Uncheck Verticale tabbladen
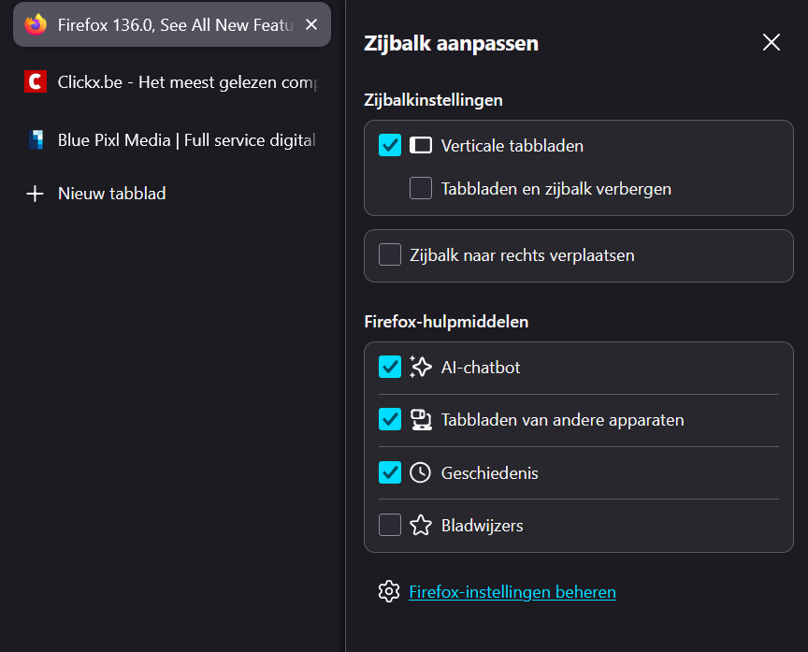The width and height of the screenshot is (808, 652). 389,145
